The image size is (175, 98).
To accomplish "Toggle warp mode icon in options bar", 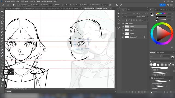I will click(110, 5).
